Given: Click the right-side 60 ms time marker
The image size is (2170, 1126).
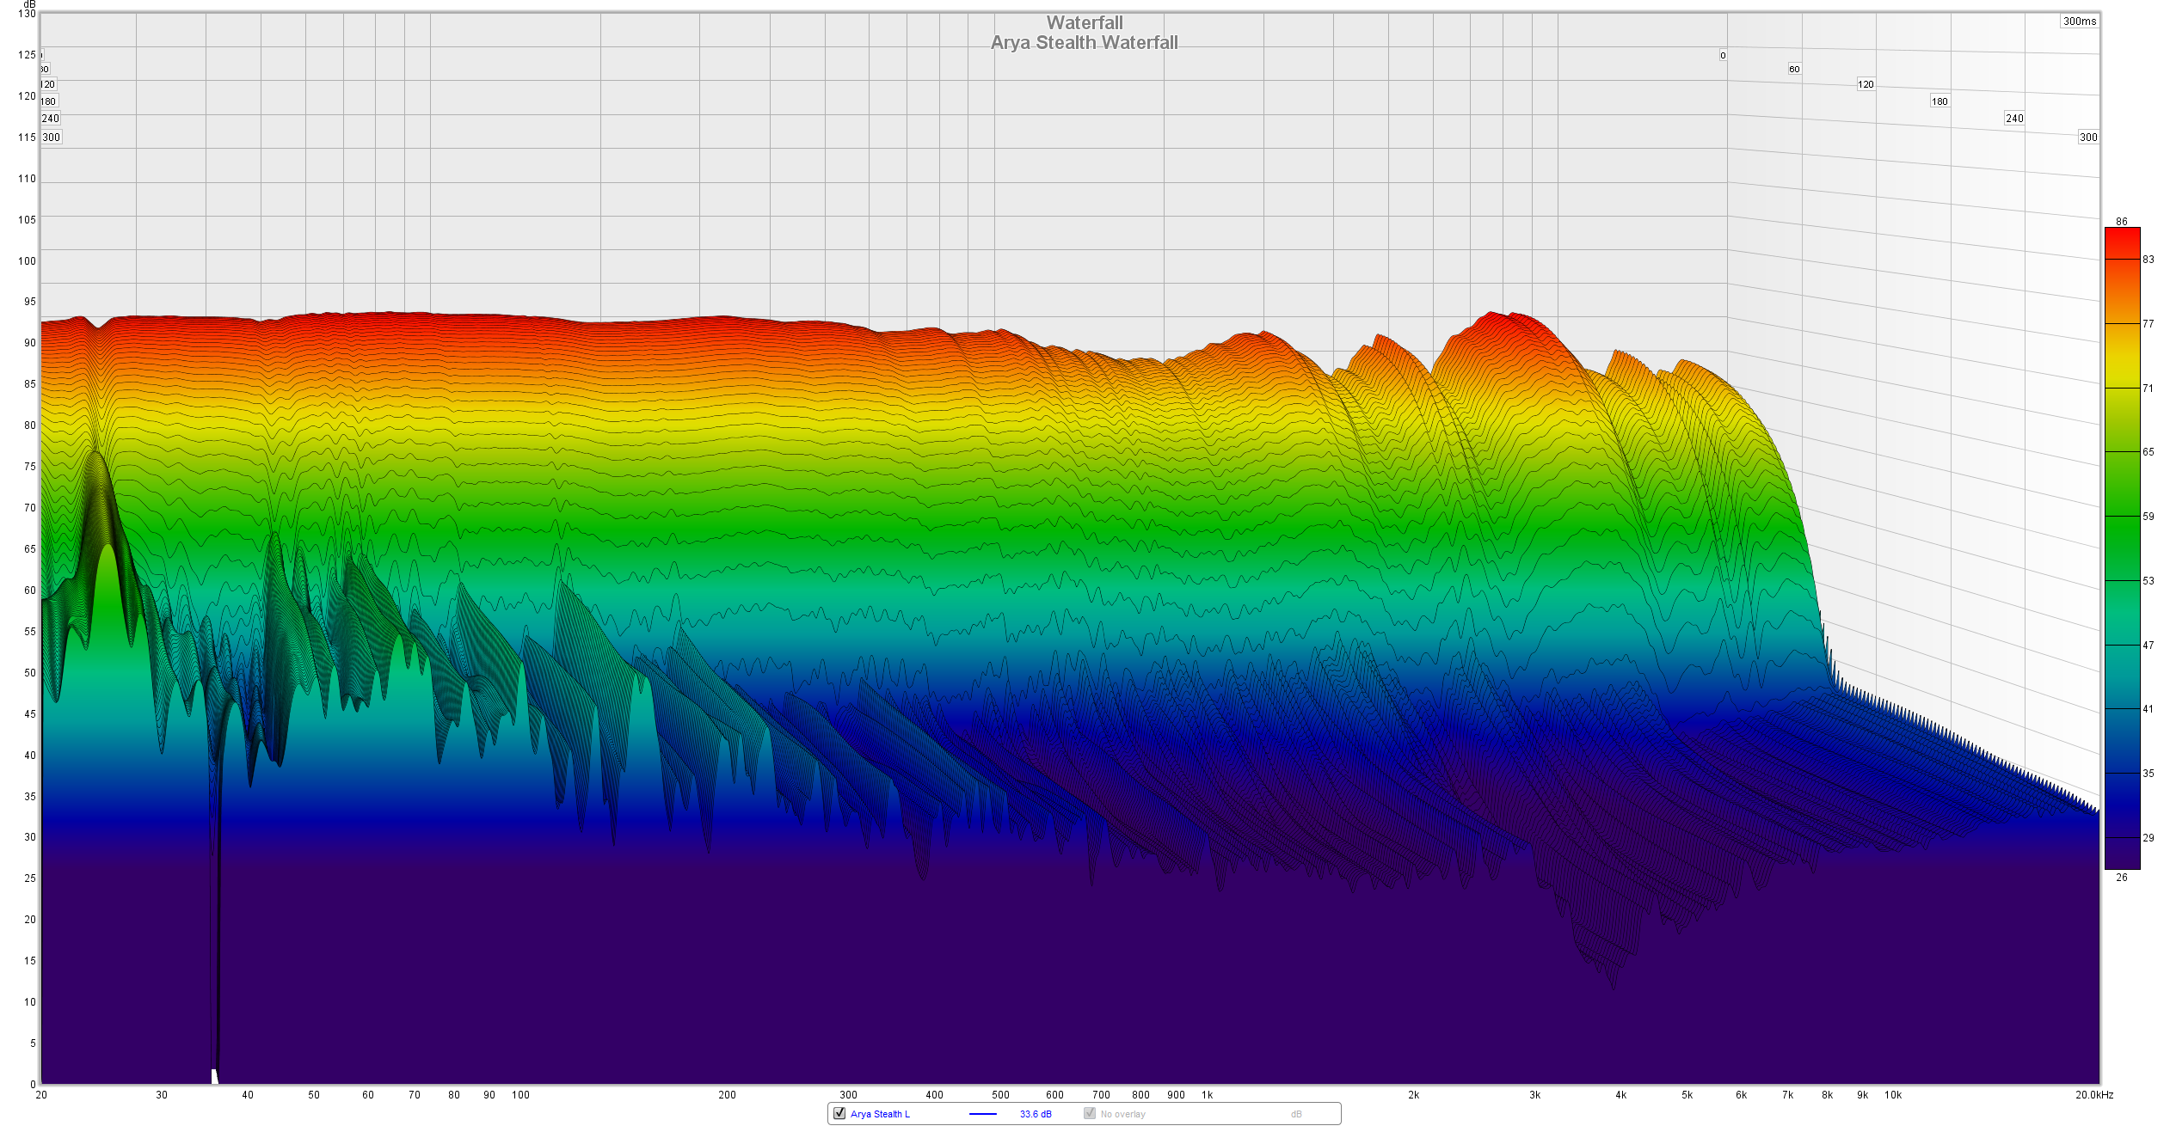Looking at the screenshot, I should pyautogui.click(x=1793, y=70).
